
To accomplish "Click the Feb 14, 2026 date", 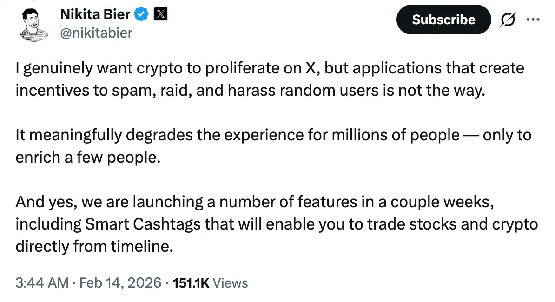I will coord(121,282).
